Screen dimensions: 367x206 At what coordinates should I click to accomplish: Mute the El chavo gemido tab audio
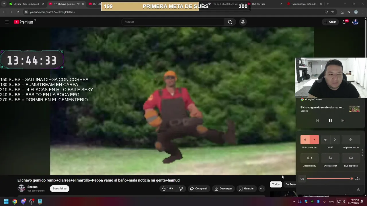[x=78, y=4]
